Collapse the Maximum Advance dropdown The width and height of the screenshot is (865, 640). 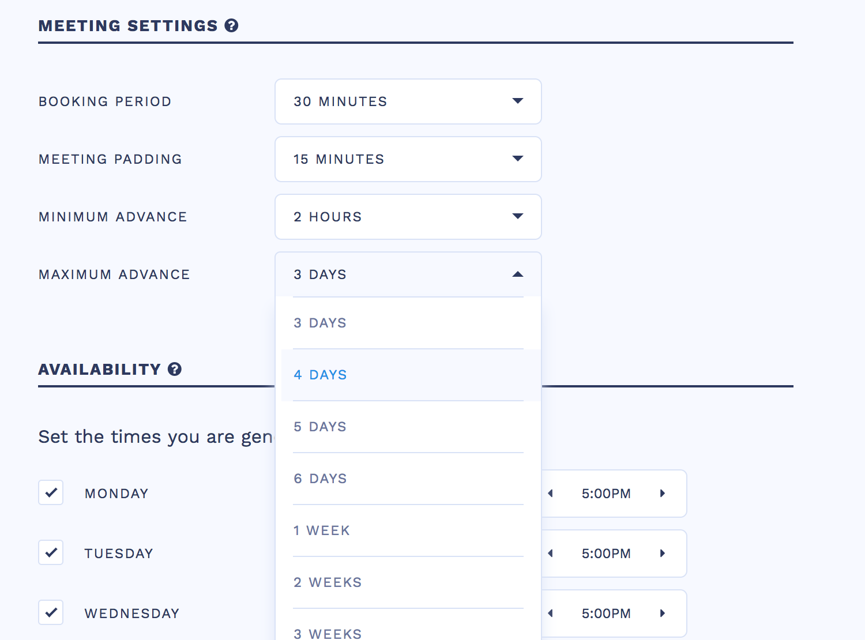[x=408, y=274]
